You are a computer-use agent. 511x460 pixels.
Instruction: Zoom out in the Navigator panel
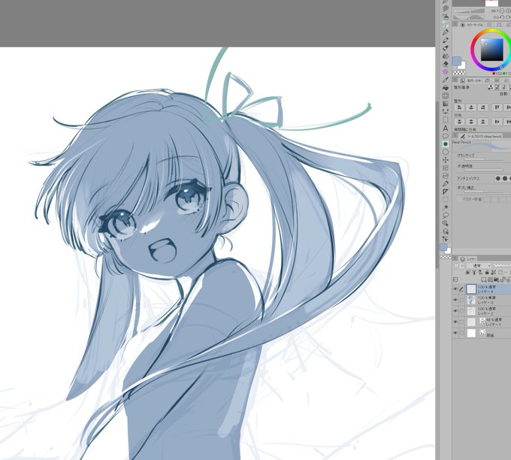click(x=502, y=11)
